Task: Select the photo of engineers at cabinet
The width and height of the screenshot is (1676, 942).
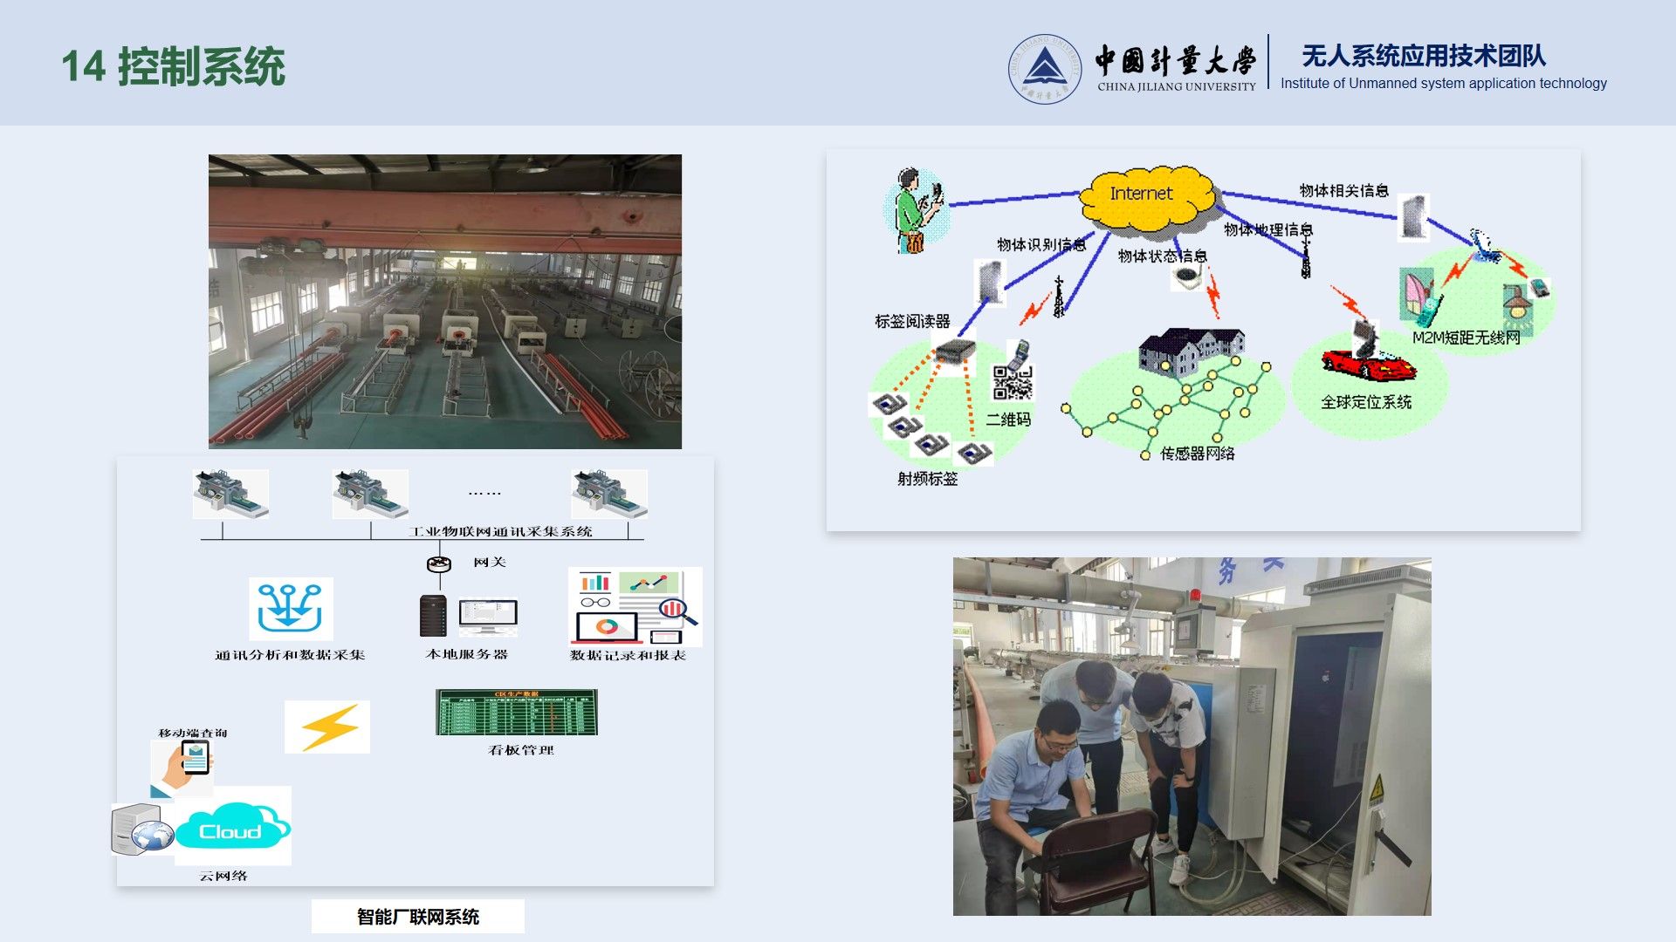Action: (1192, 736)
